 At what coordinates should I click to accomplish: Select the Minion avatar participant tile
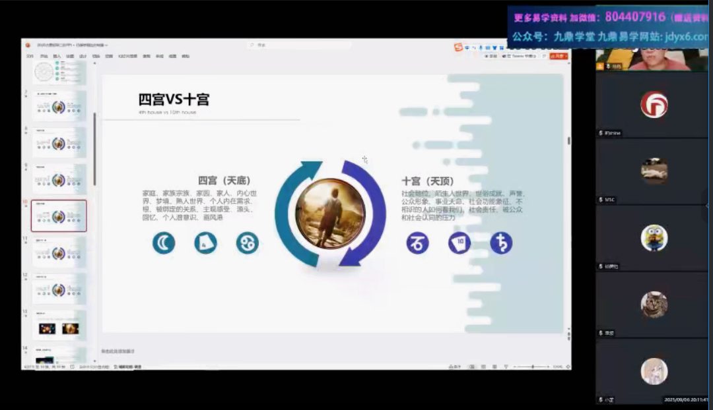tap(654, 238)
